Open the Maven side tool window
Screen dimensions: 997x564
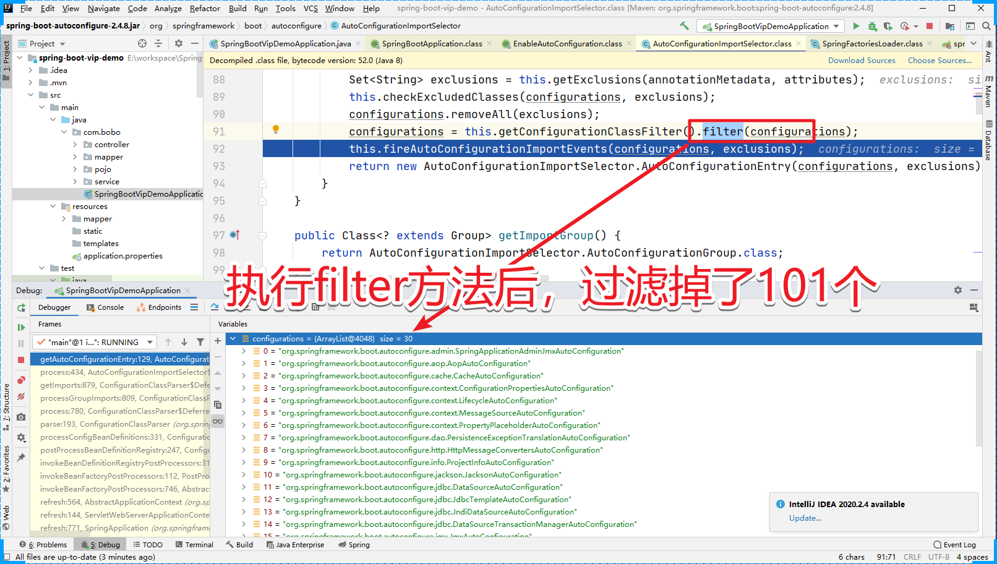(x=988, y=92)
